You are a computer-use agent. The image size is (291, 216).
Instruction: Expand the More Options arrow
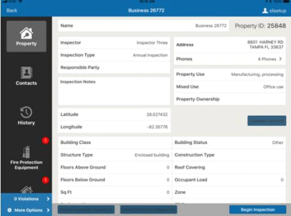click(48, 210)
